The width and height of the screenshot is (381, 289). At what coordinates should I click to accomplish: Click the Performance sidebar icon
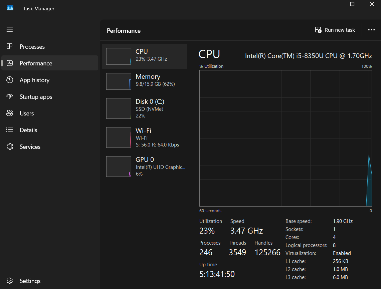[9, 63]
